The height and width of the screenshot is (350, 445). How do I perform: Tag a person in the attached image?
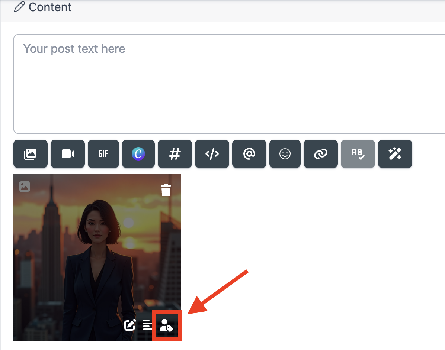point(166,325)
